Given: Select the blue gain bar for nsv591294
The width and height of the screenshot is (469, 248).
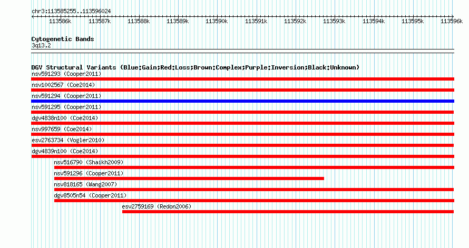Looking at the screenshot, I should coord(242,101).
